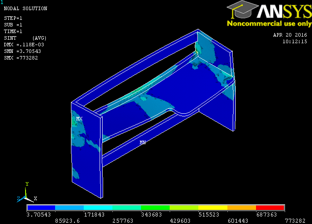The height and width of the screenshot is (224, 312).
Task: Click the green legend color band
Action: [156, 208]
